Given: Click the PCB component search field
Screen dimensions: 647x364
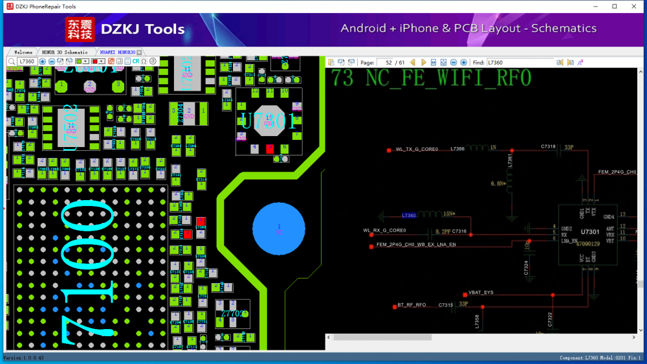Looking at the screenshot, I should click(x=27, y=62).
